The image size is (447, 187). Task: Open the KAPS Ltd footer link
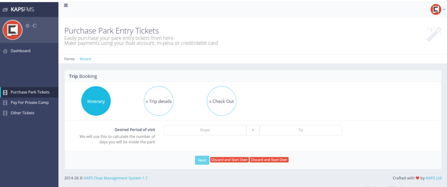click(433, 178)
